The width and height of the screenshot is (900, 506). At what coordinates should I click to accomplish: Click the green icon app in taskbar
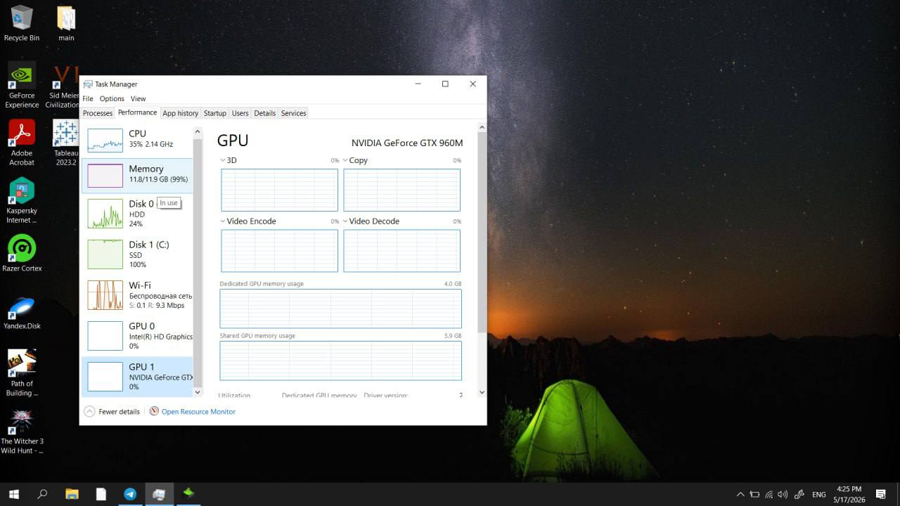pyautogui.click(x=188, y=494)
